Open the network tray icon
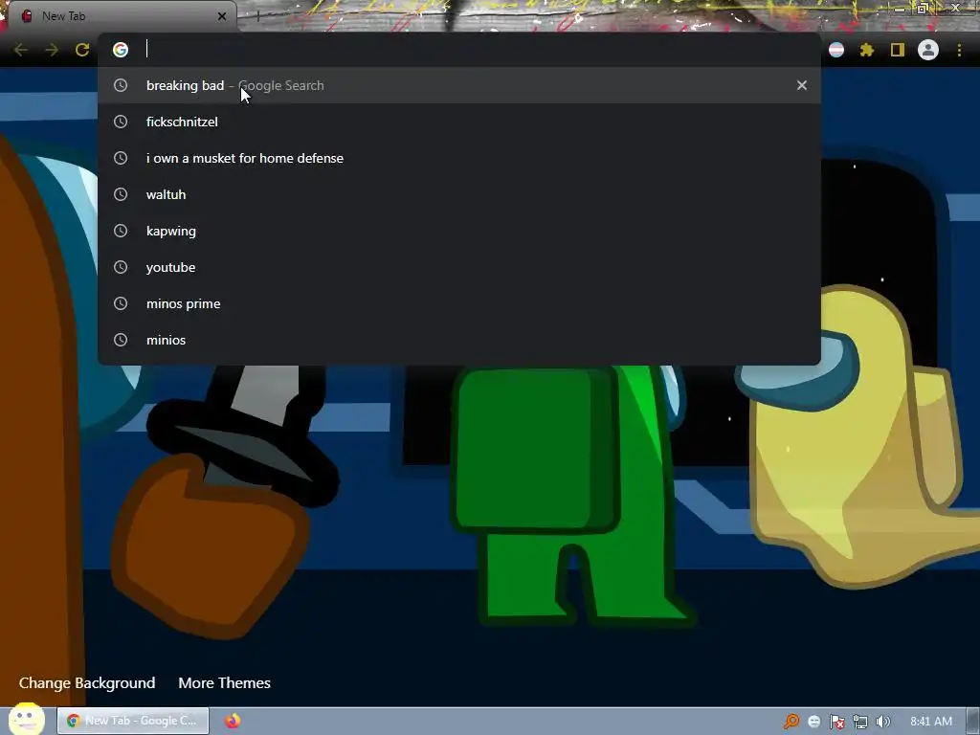Viewport: 980px width, 735px height. (x=860, y=722)
